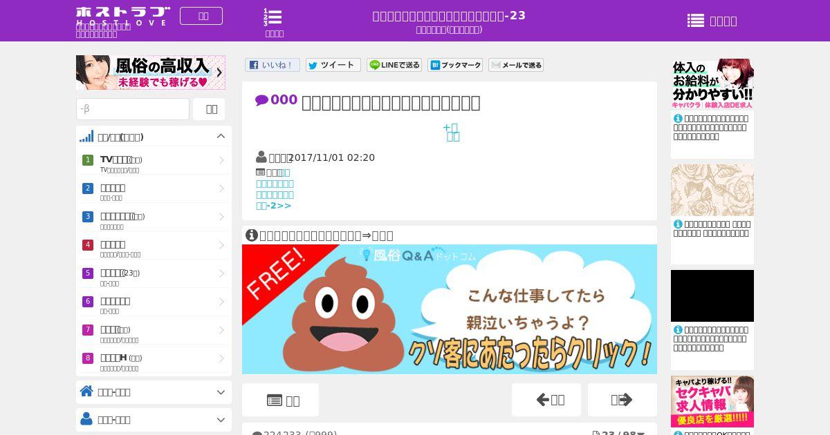The height and width of the screenshot is (435, 830).
Task: Expand the sidebar section with the house icon
Action: click(154, 392)
